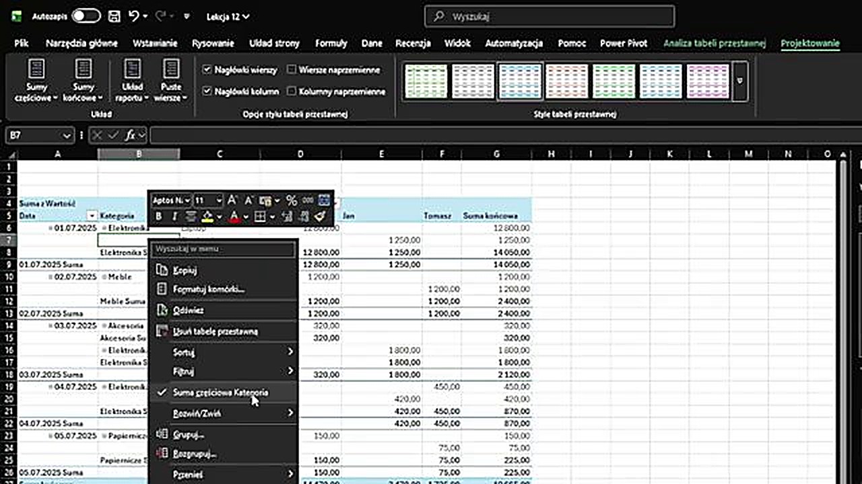The image size is (862, 484).
Task: Click the percent style icon
Action: point(291,200)
